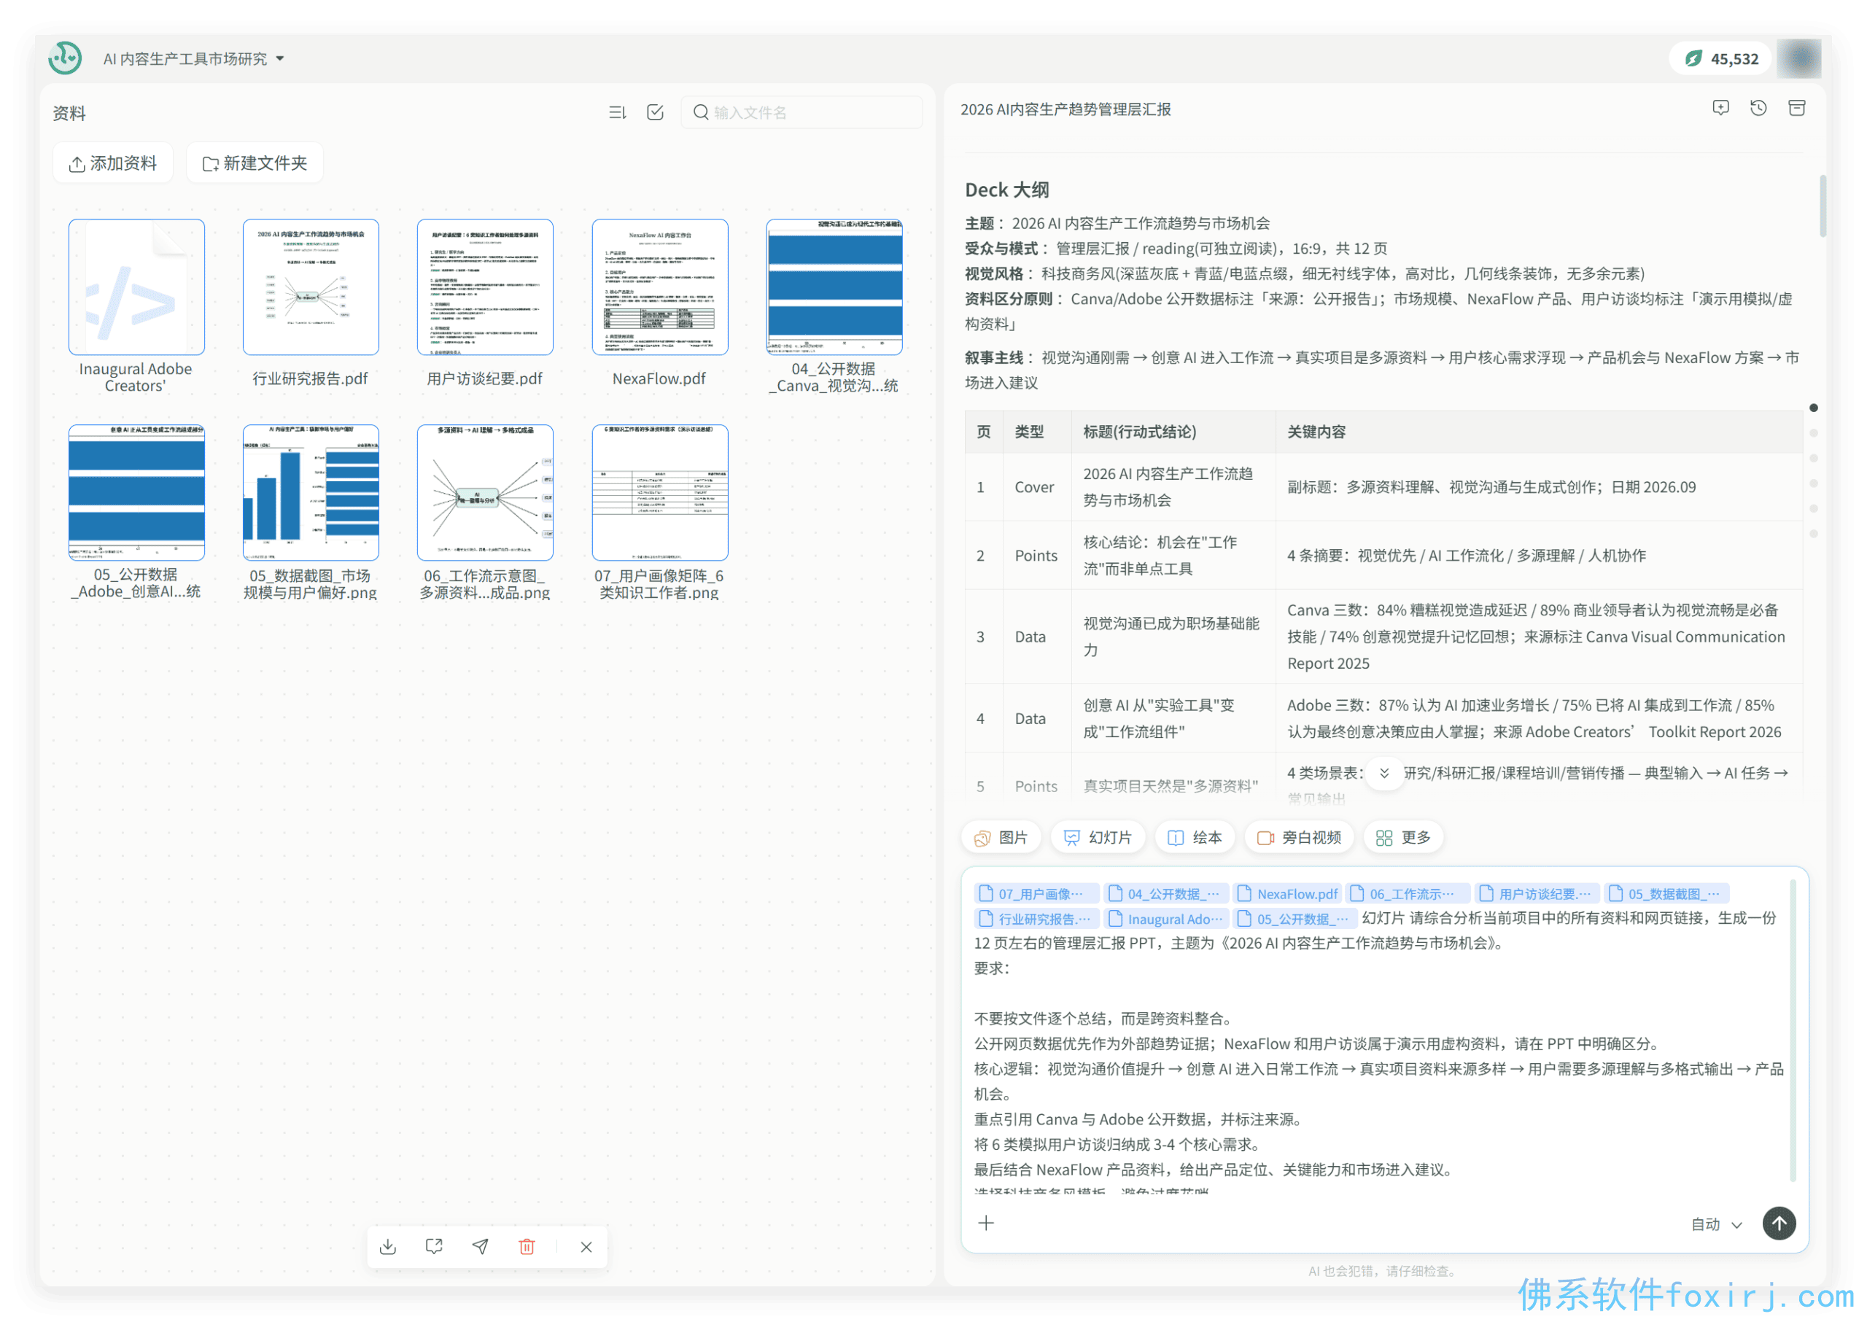Toggle multi-select checkbox icon in 资料 panel
1867x1322 pixels.
coord(655,112)
